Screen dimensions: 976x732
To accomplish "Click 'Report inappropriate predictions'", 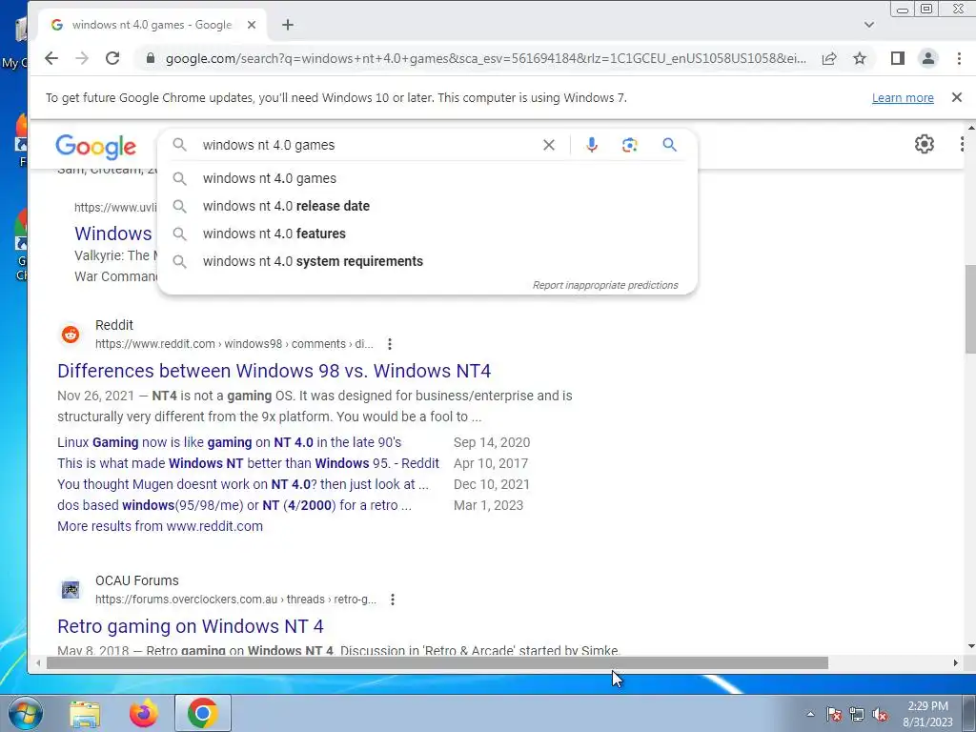I will (605, 285).
